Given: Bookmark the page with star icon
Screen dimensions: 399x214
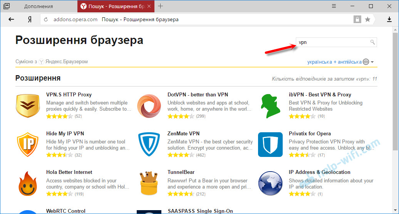Looking at the screenshot, I should (x=368, y=20).
